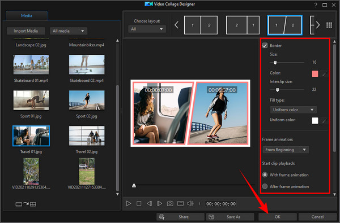Click the globe icon on Share button
Image resolution: width=340 pixels, height=223 pixels.
point(161,217)
